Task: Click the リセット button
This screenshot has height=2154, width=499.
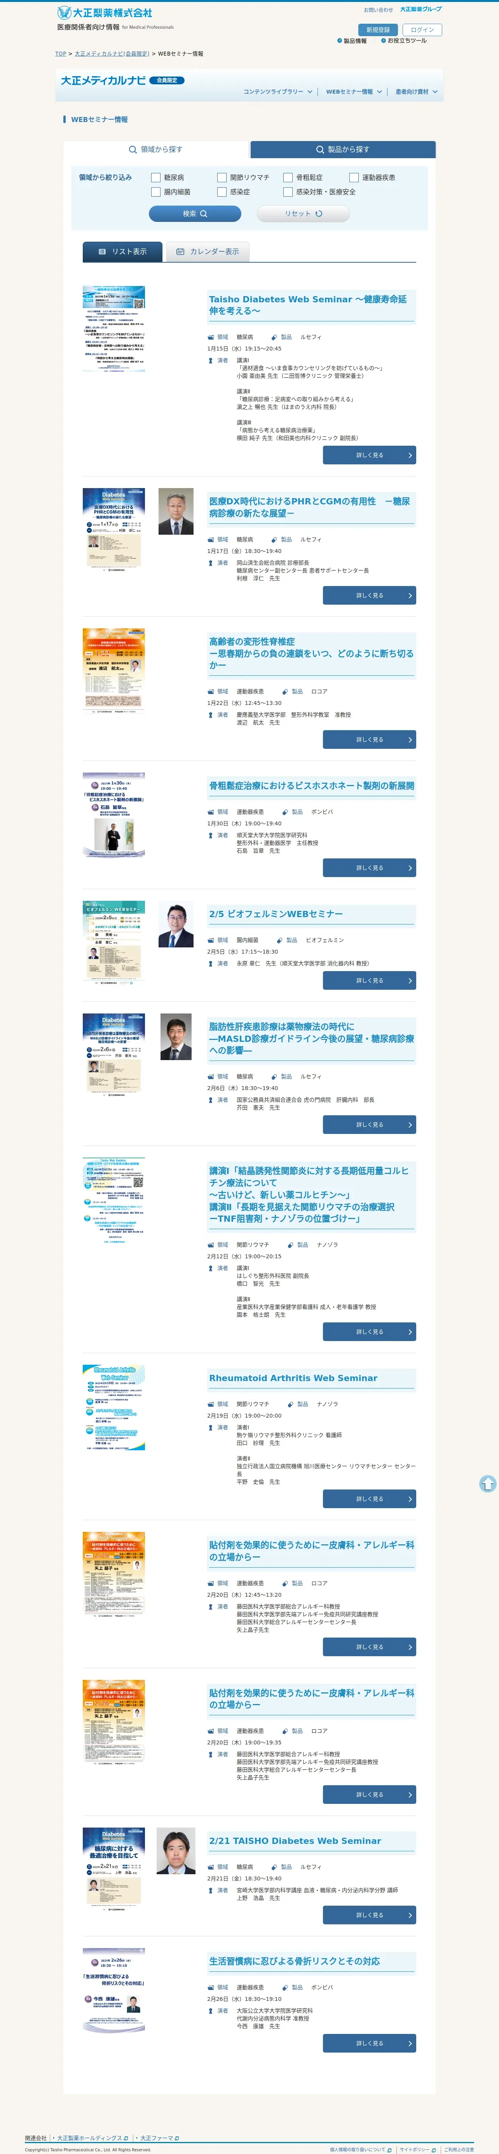Action: point(304,214)
